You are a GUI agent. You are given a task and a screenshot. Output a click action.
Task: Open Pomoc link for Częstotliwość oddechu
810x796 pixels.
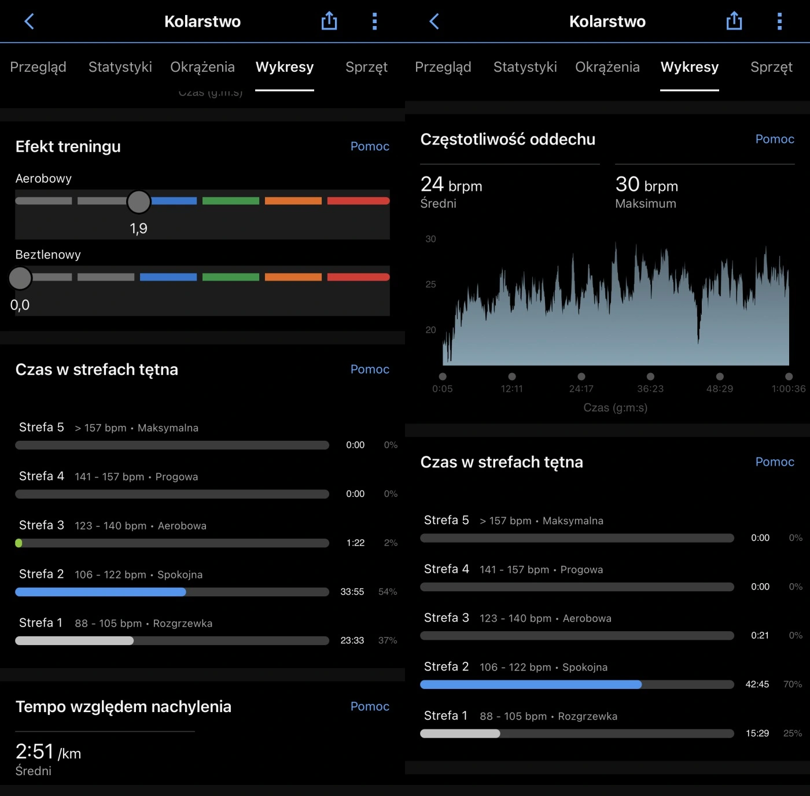775,139
